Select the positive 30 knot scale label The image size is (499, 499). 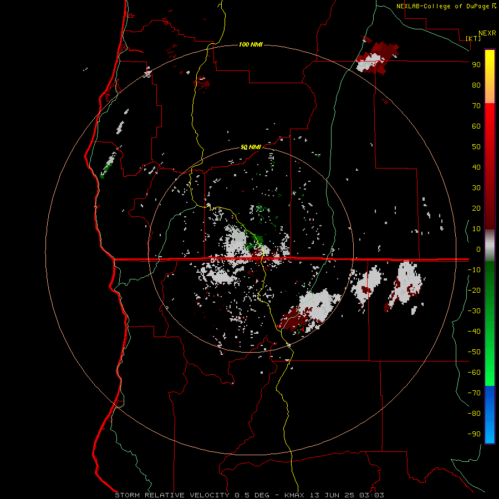point(476,188)
